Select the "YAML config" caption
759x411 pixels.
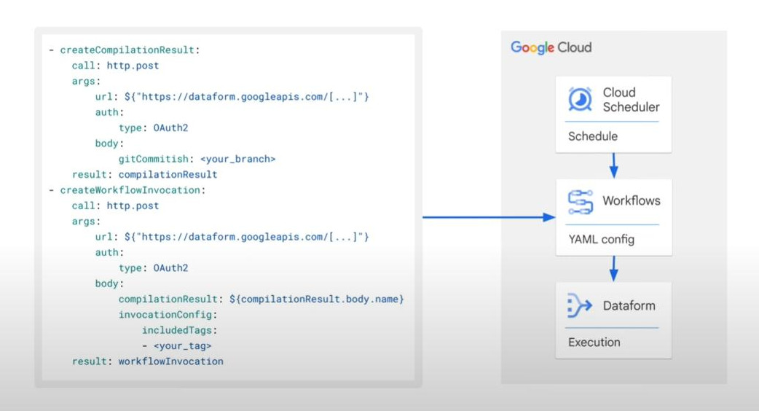point(601,240)
